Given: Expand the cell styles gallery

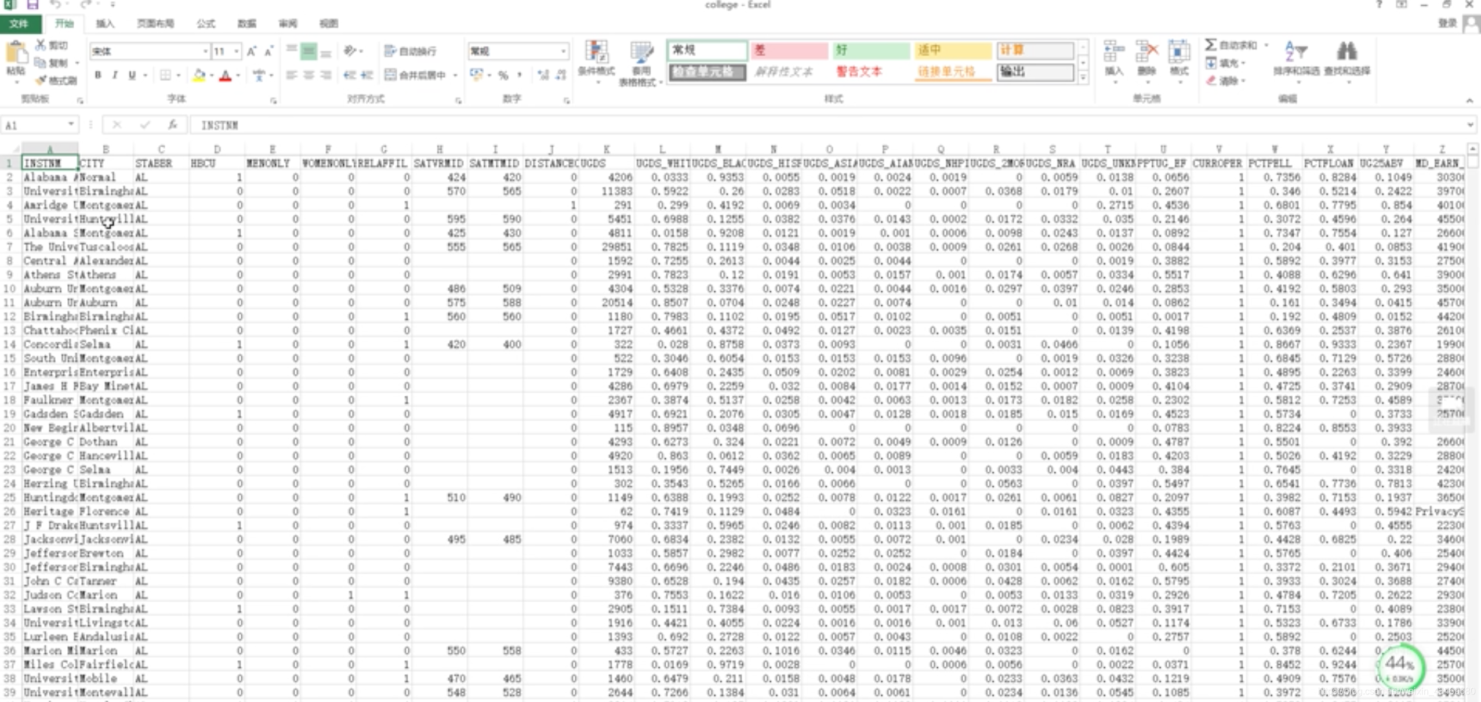Looking at the screenshot, I should [x=1083, y=77].
